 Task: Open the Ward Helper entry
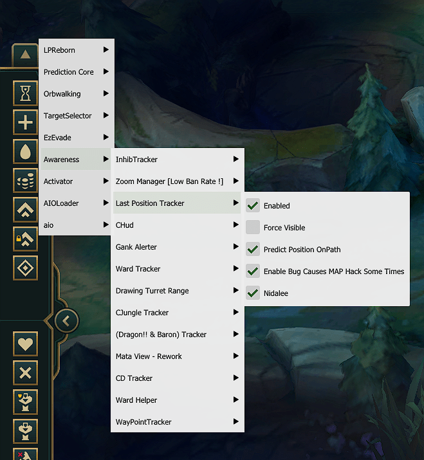(x=177, y=400)
